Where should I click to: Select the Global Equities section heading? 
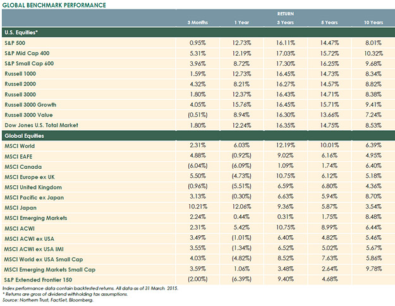[x=24, y=136]
